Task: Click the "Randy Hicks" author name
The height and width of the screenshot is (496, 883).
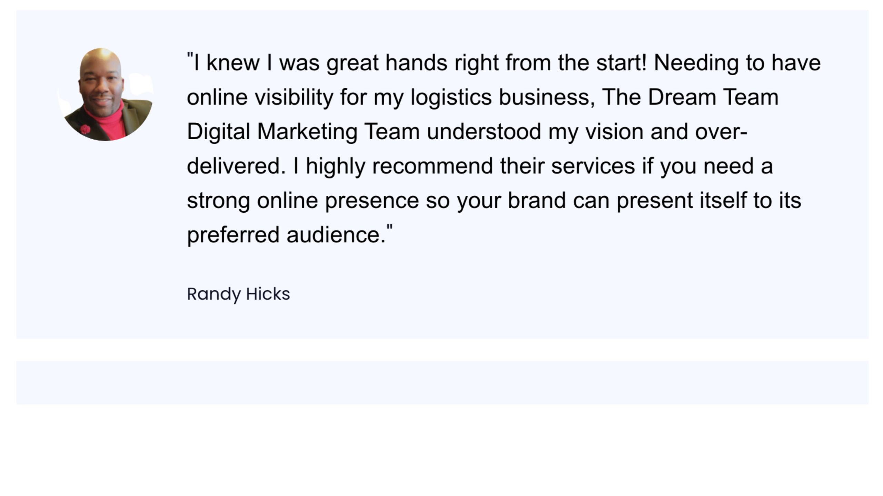Action: 238,294
